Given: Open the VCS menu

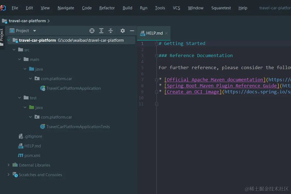Looking at the screenshot, I should click(177, 8).
